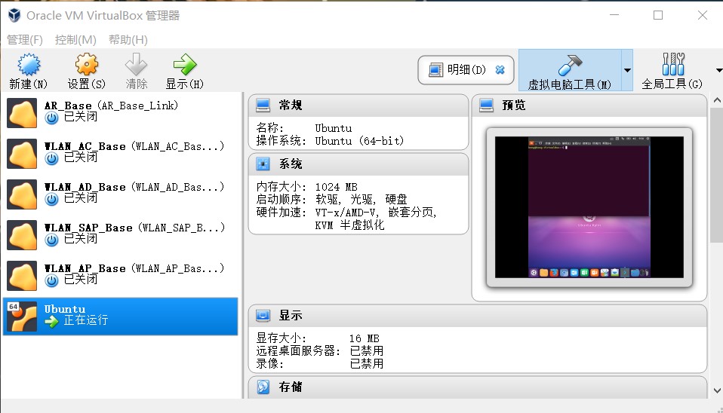Click the 清除 discard arrow icon
The width and height of the screenshot is (723, 413).
point(136,65)
